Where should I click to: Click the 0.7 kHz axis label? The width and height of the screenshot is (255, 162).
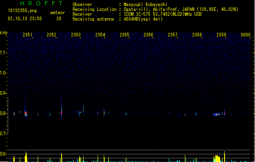[x=3, y=134]
